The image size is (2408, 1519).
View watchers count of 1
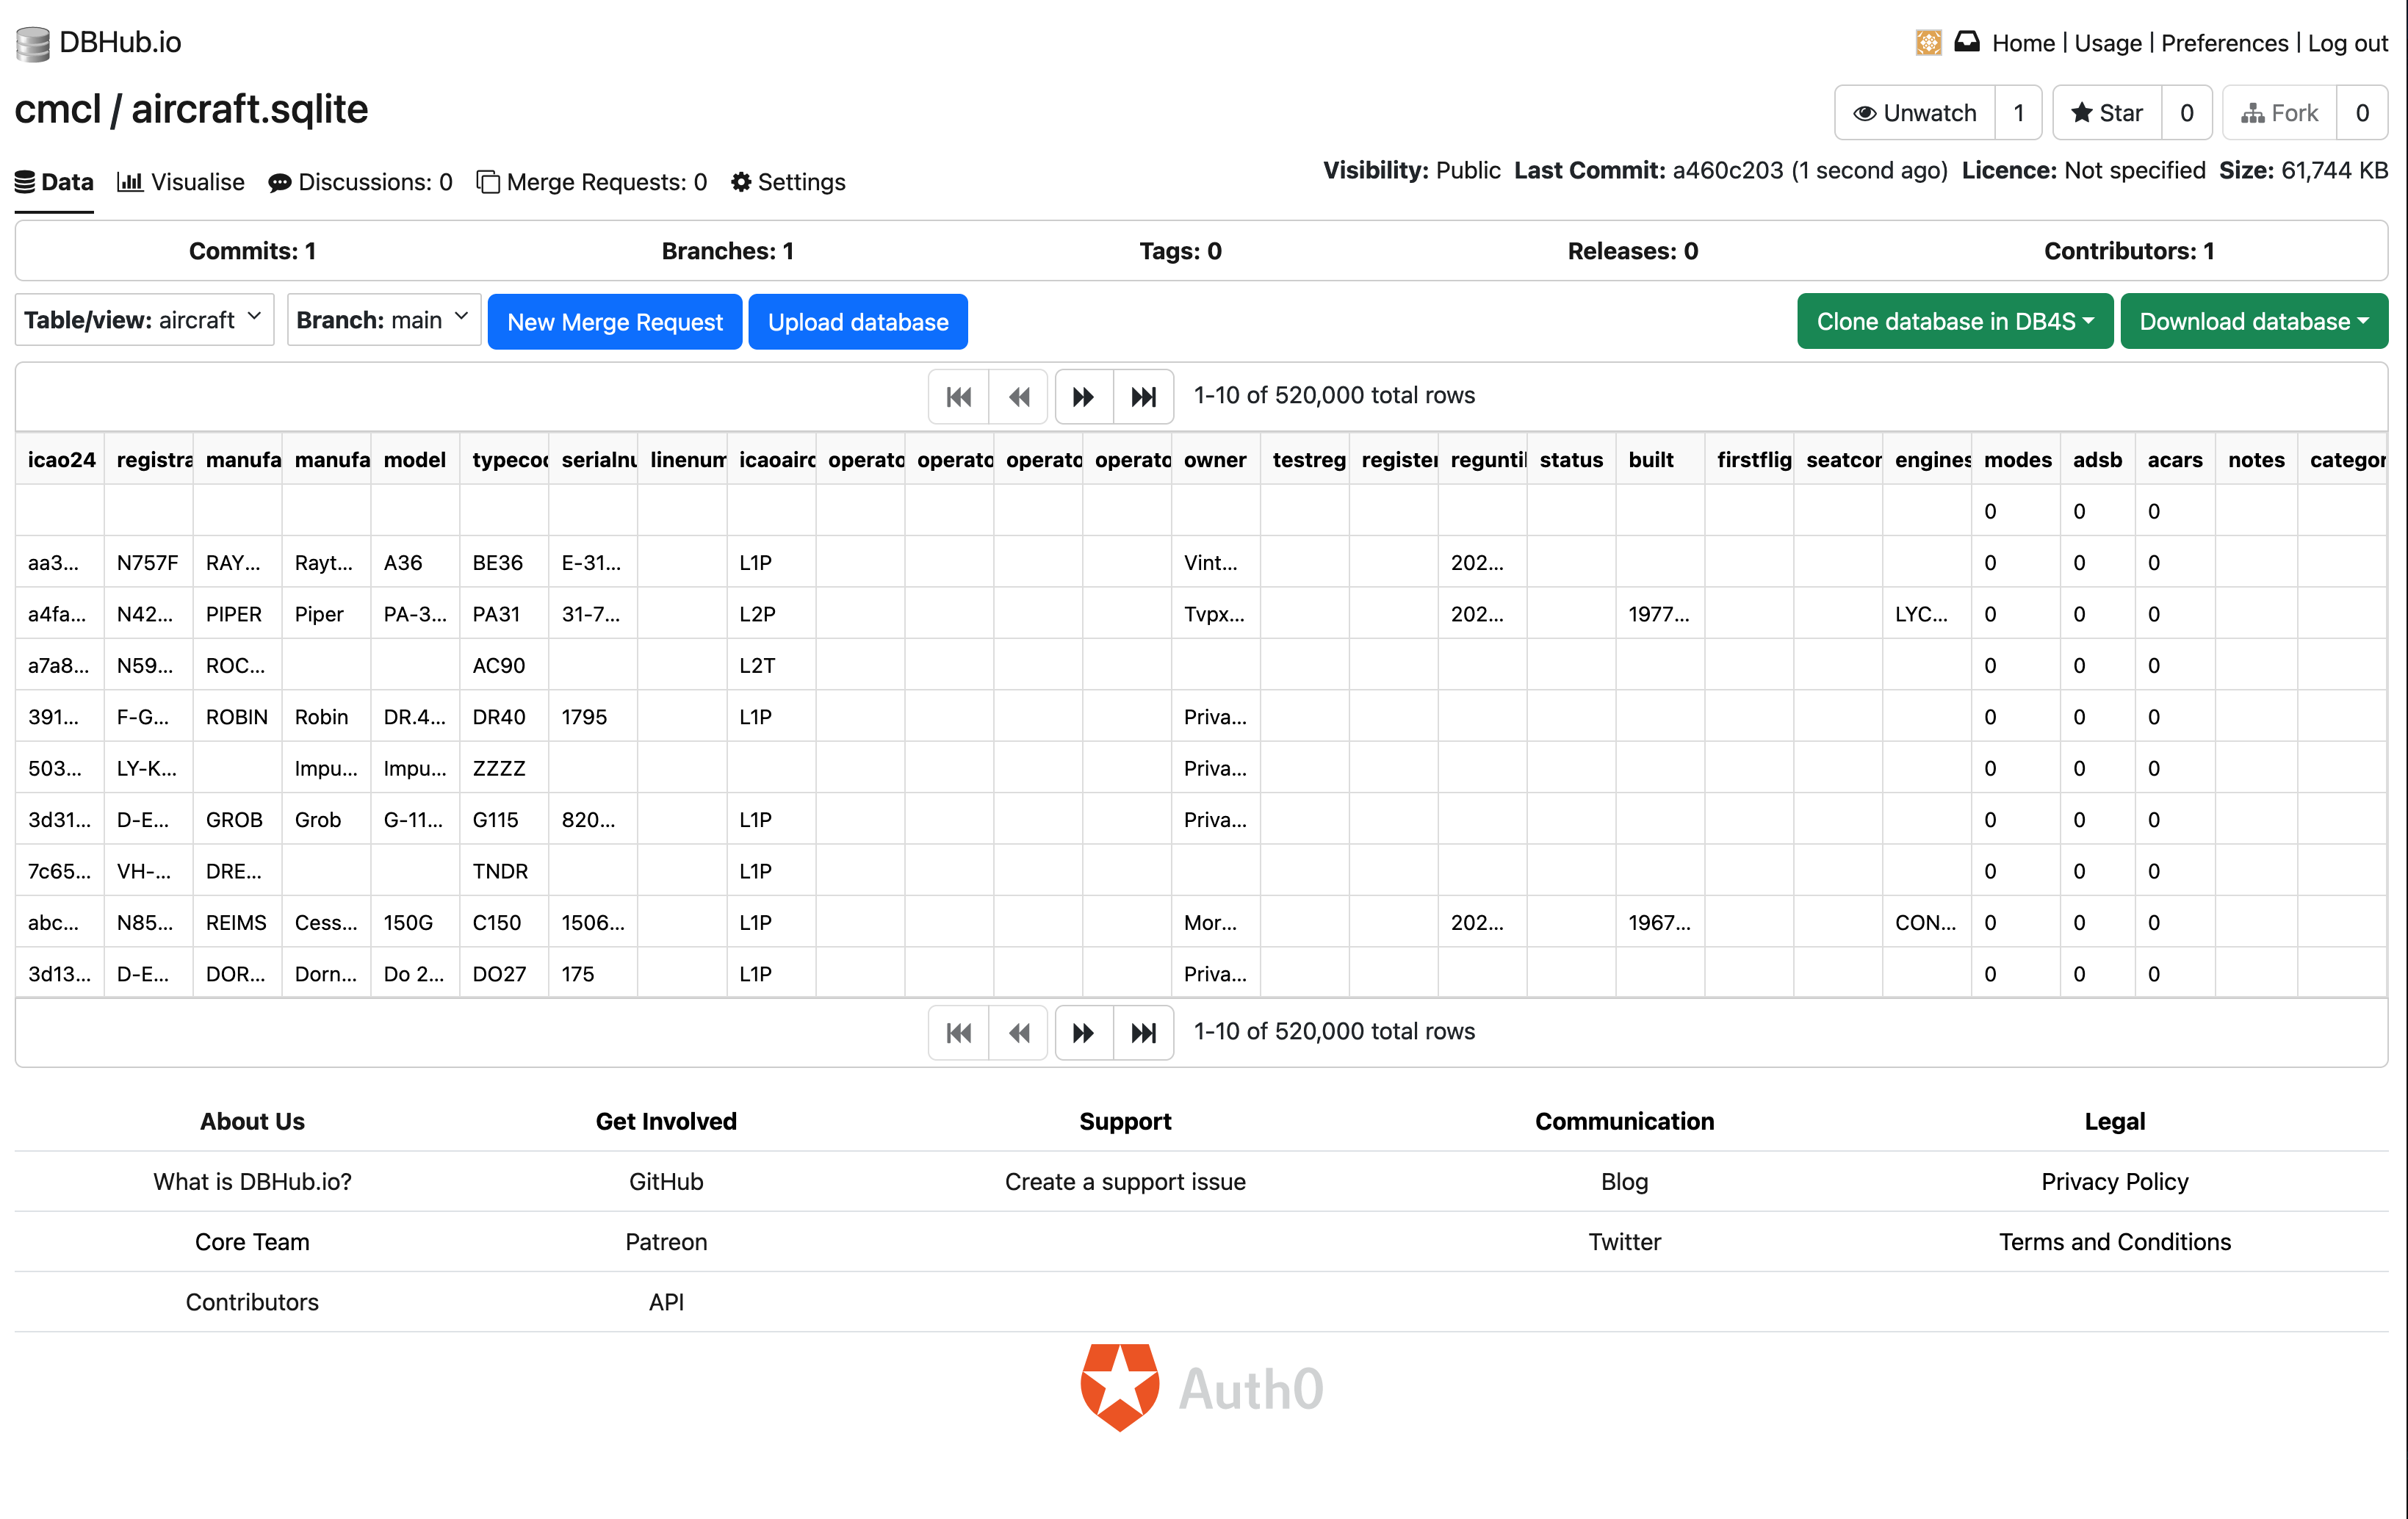tap(2018, 113)
